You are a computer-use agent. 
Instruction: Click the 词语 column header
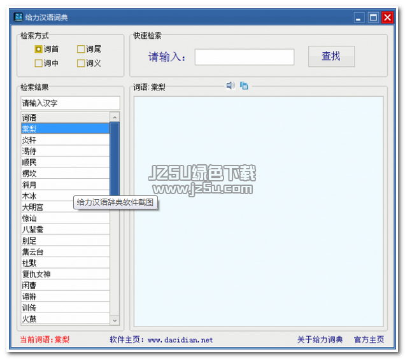(66, 118)
